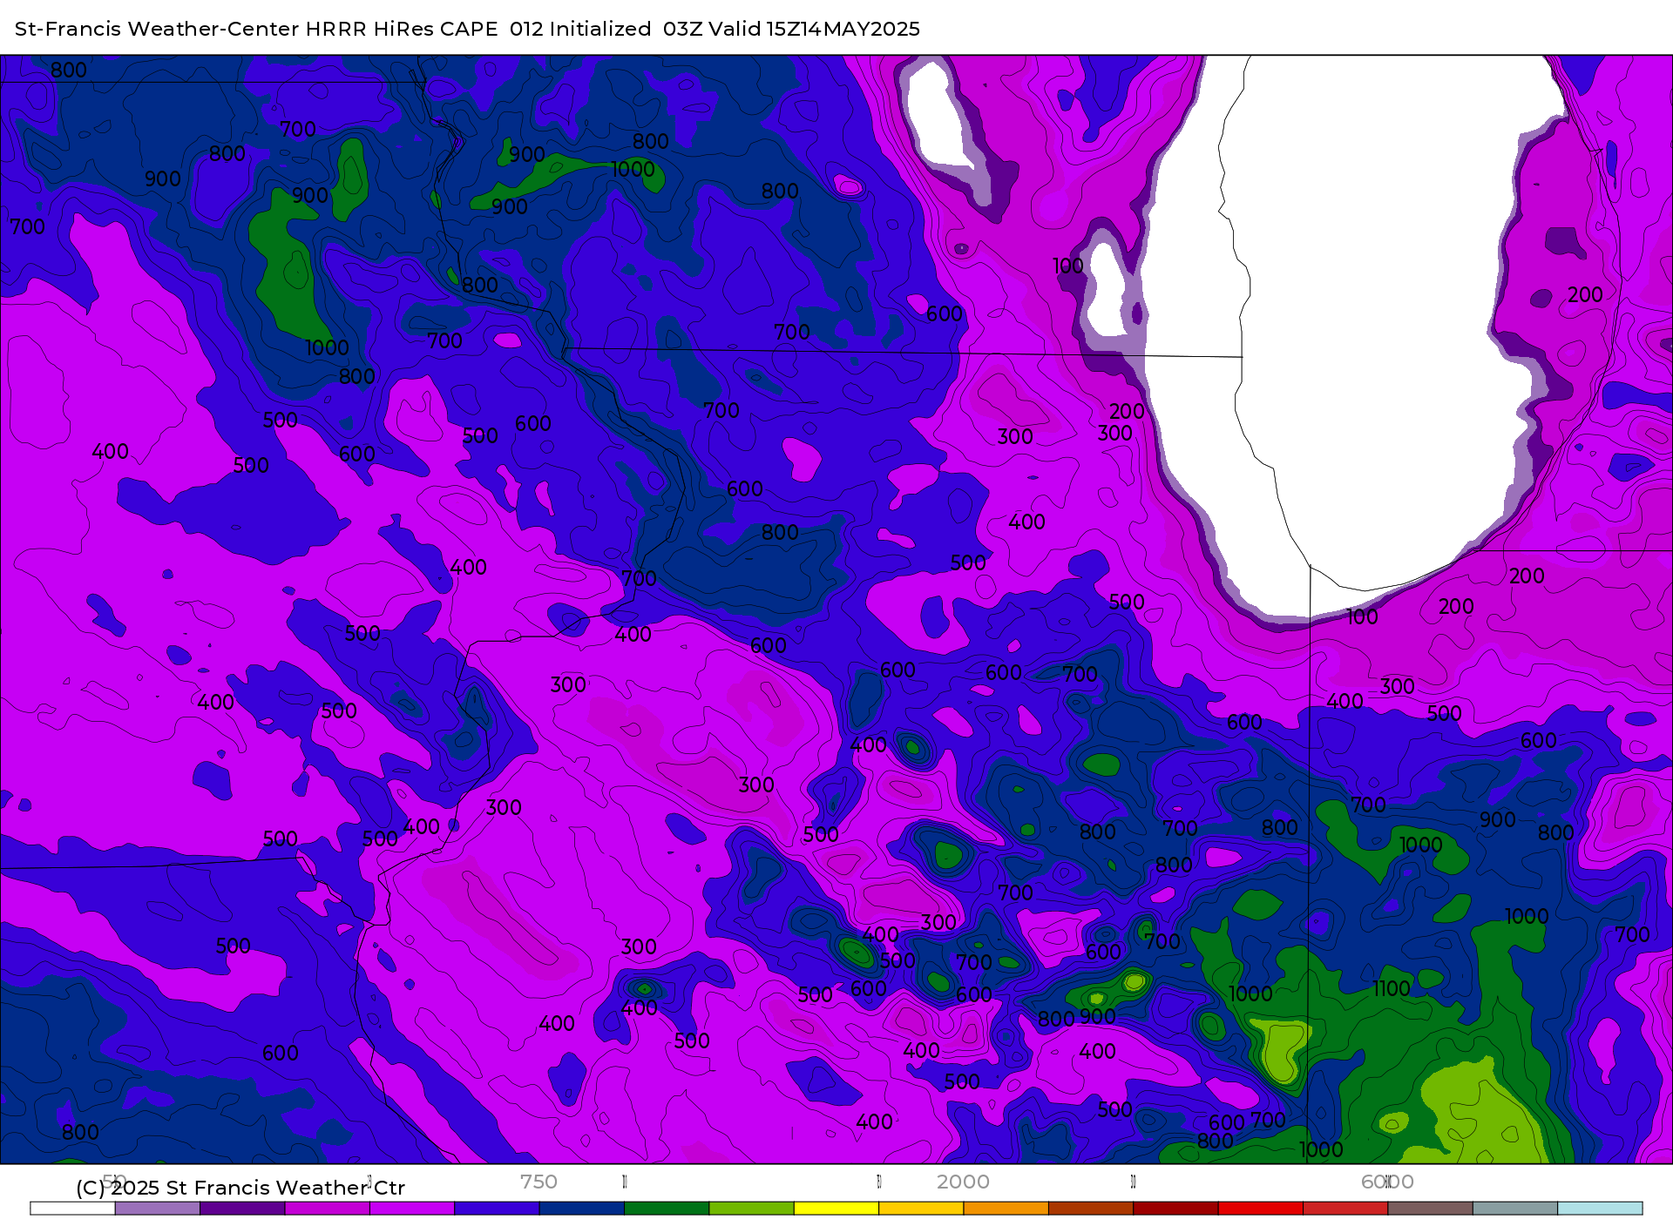Pick the dark purple legend swatch

(242, 1209)
